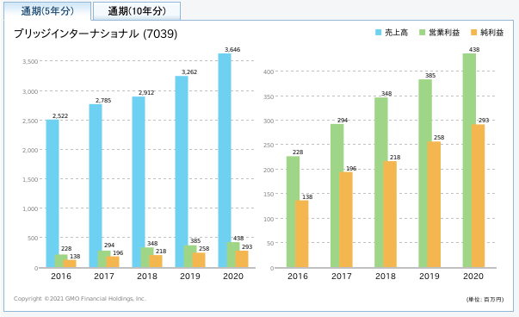Click the right chart's 2020 orange bar 293
519x317 pixels.
point(478,196)
